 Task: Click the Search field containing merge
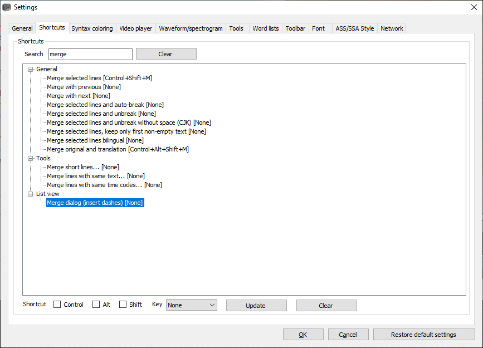(x=90, y=54)
